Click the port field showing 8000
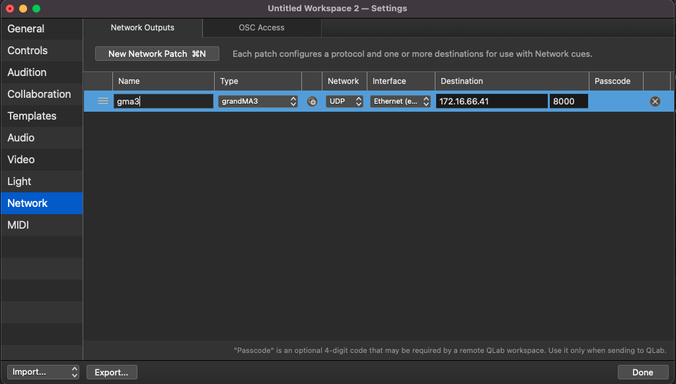Viewport: 676px width, 384px height. coord(568,101)
